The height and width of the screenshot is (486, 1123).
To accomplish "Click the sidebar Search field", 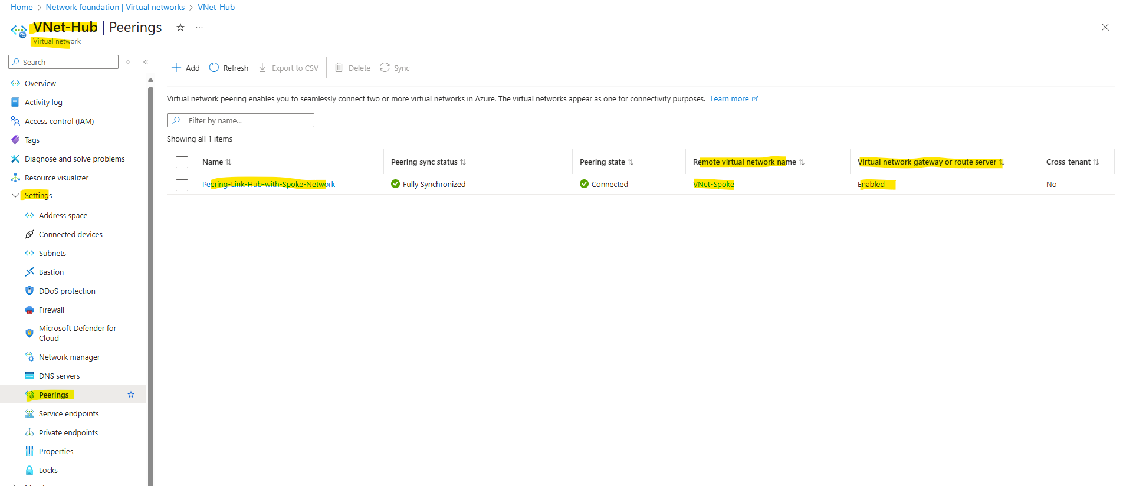I will (63, 62).
